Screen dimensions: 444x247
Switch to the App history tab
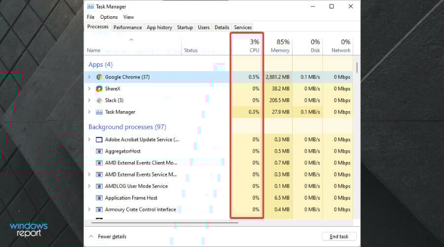click(x=159, y=27)
